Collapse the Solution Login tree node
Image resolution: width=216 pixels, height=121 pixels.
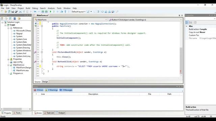point(2,22)
